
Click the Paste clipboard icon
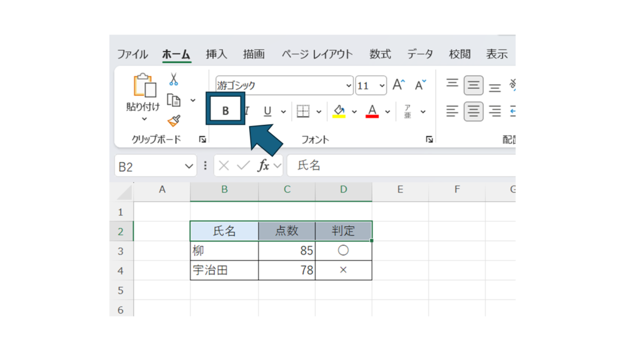tap(144, 86)
